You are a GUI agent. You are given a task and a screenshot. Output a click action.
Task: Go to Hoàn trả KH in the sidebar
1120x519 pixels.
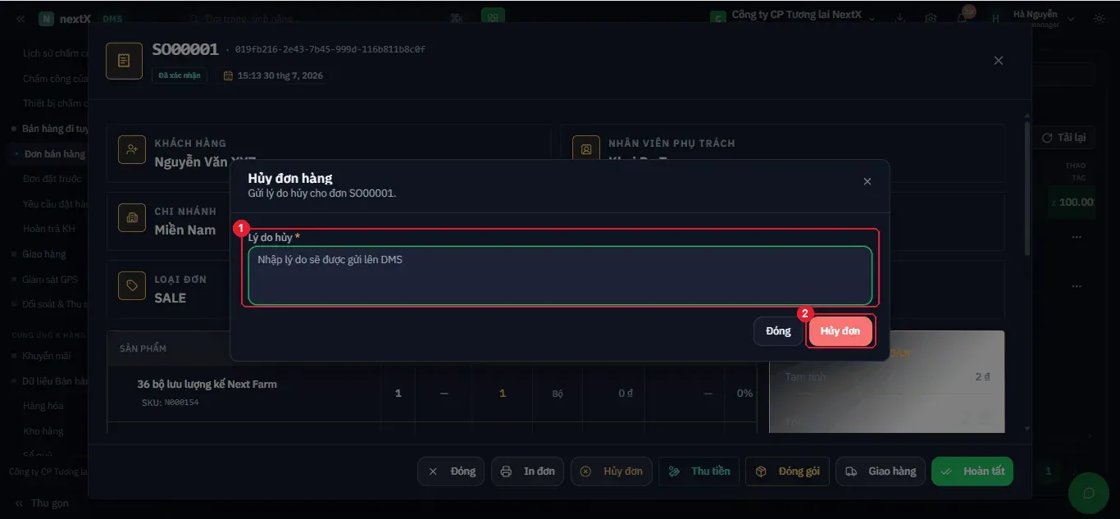(49, 229)
